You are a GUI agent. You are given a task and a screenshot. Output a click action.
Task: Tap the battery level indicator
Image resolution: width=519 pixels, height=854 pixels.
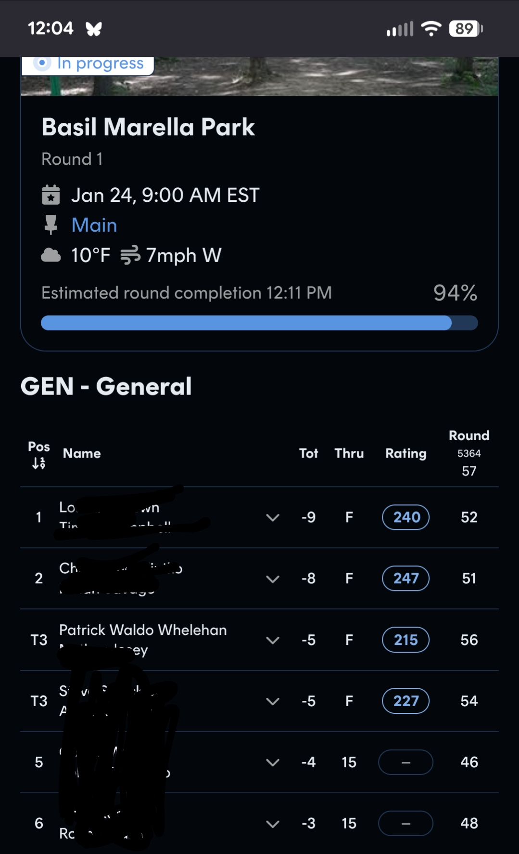[x=465, y=29]
